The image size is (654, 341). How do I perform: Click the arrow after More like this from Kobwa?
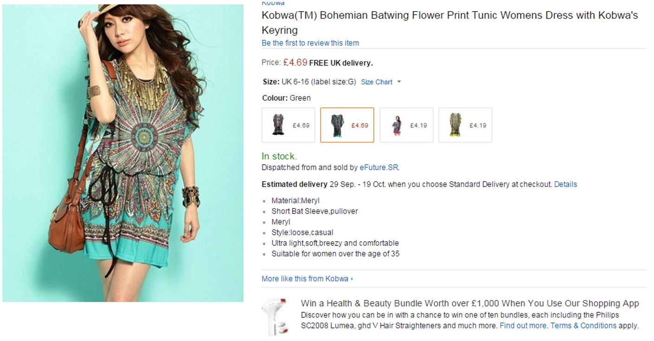pyautogui.click(x=352, y=279)
